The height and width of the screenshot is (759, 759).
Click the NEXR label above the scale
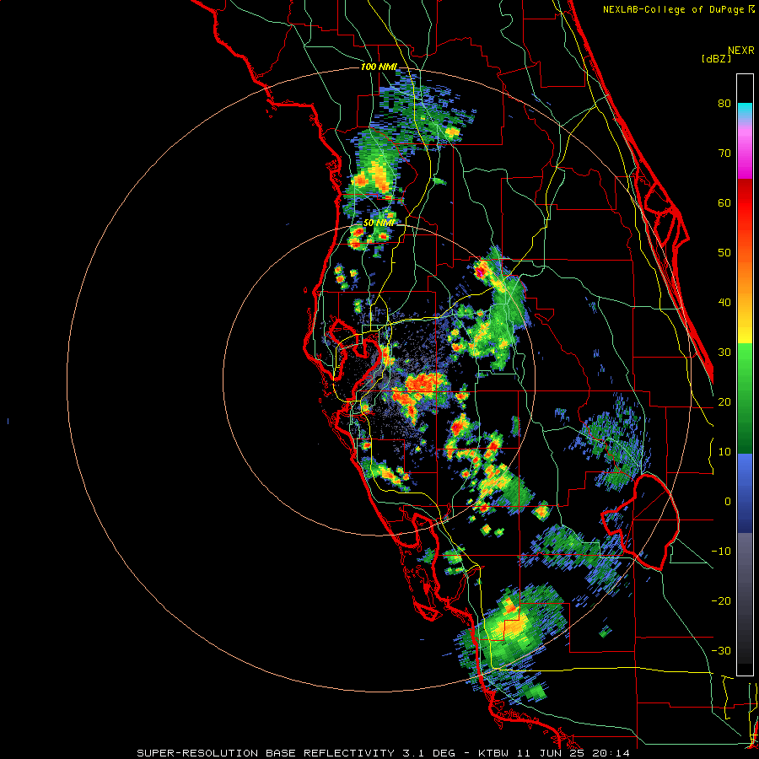click(x=741, y=51)
